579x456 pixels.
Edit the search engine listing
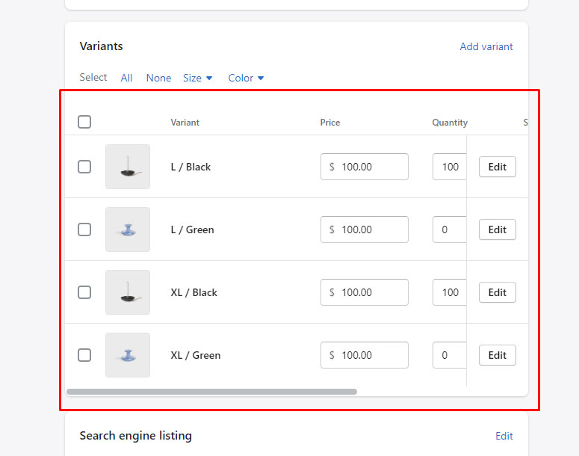coord(504,436)
